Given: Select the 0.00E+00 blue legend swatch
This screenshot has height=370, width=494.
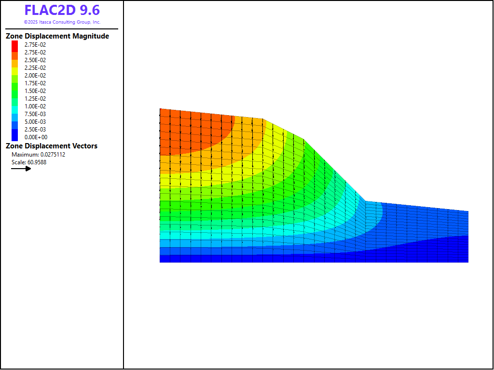Looking at the screenshot, I should pos(15,137).
